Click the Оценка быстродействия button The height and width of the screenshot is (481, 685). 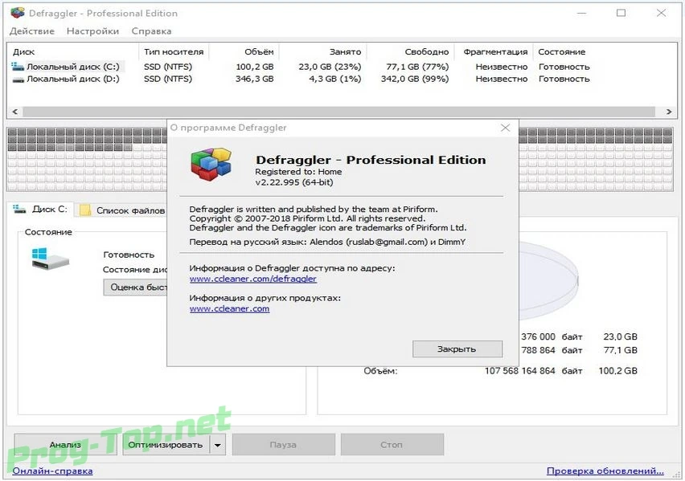pos(135,287)
